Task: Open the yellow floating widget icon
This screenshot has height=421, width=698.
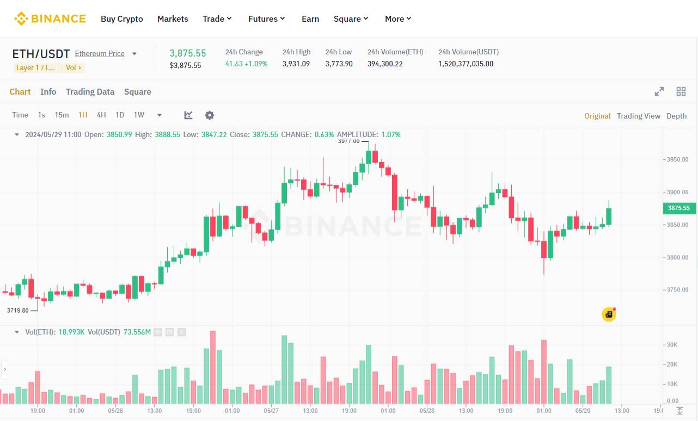Action: [x=609, y=314]
